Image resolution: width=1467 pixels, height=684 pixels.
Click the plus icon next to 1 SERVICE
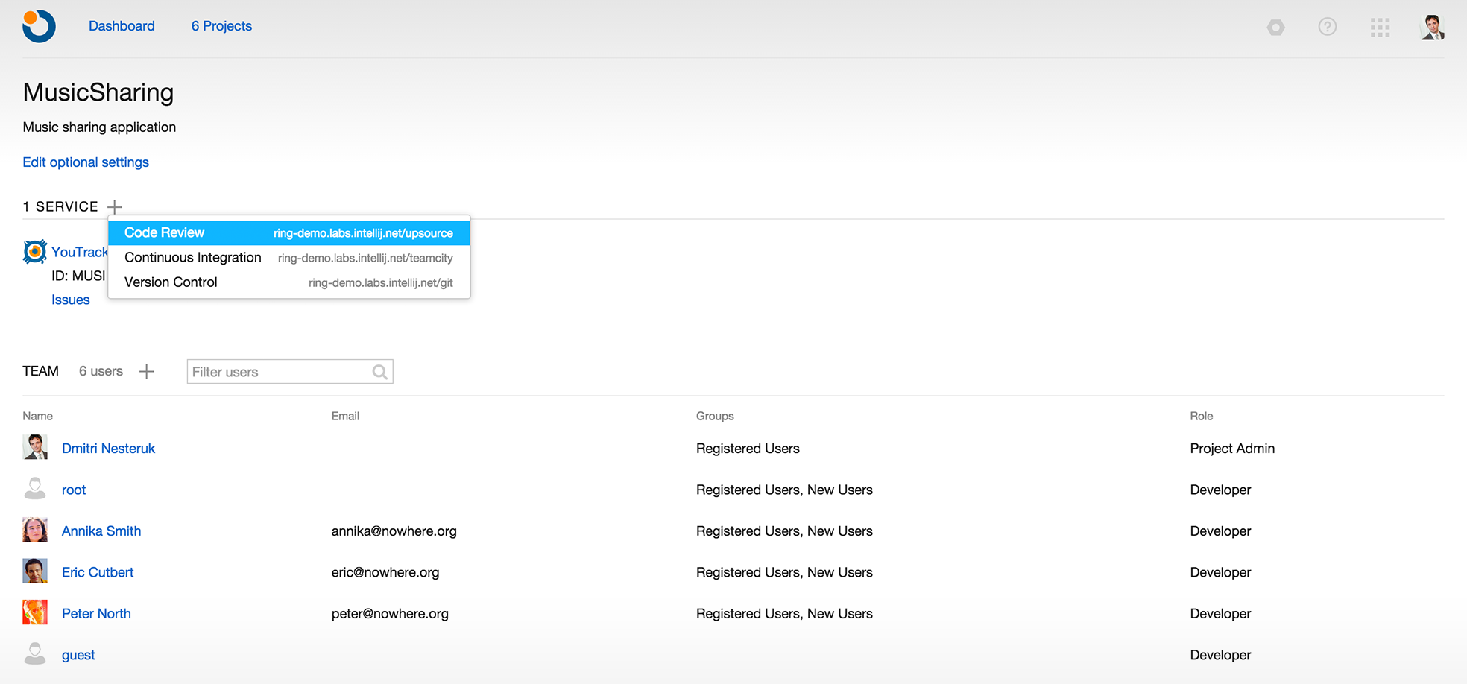[x=115, y=206]
